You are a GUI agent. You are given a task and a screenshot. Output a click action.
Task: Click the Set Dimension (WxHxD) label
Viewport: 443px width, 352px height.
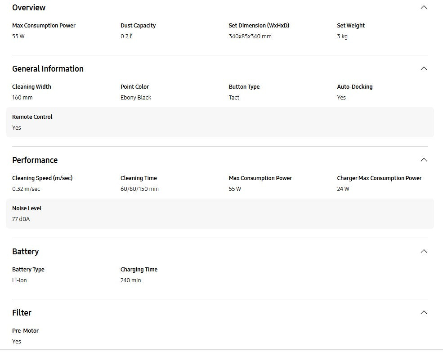pyautogui.click(x=259, y=26)
